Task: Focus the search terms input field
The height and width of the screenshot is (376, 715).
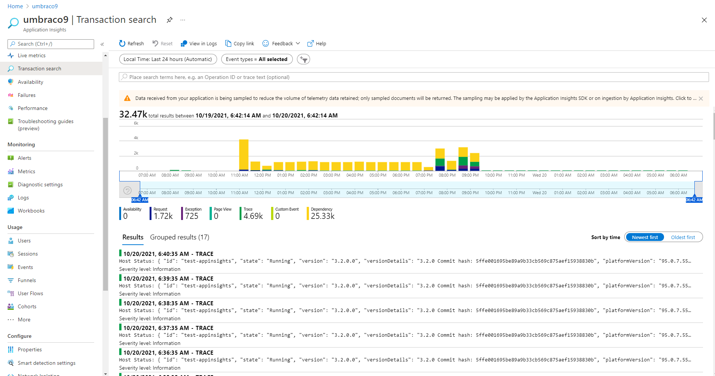Action: click(414, 77)
